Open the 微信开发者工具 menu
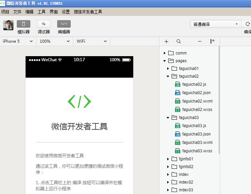251x194 pixels. point(88,12)
